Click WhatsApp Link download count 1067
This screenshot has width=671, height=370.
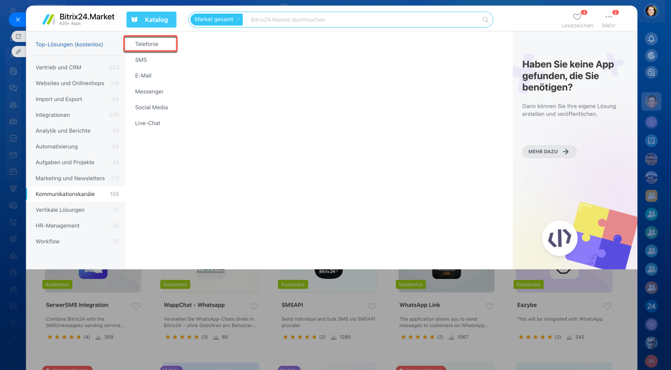point(459,337)
